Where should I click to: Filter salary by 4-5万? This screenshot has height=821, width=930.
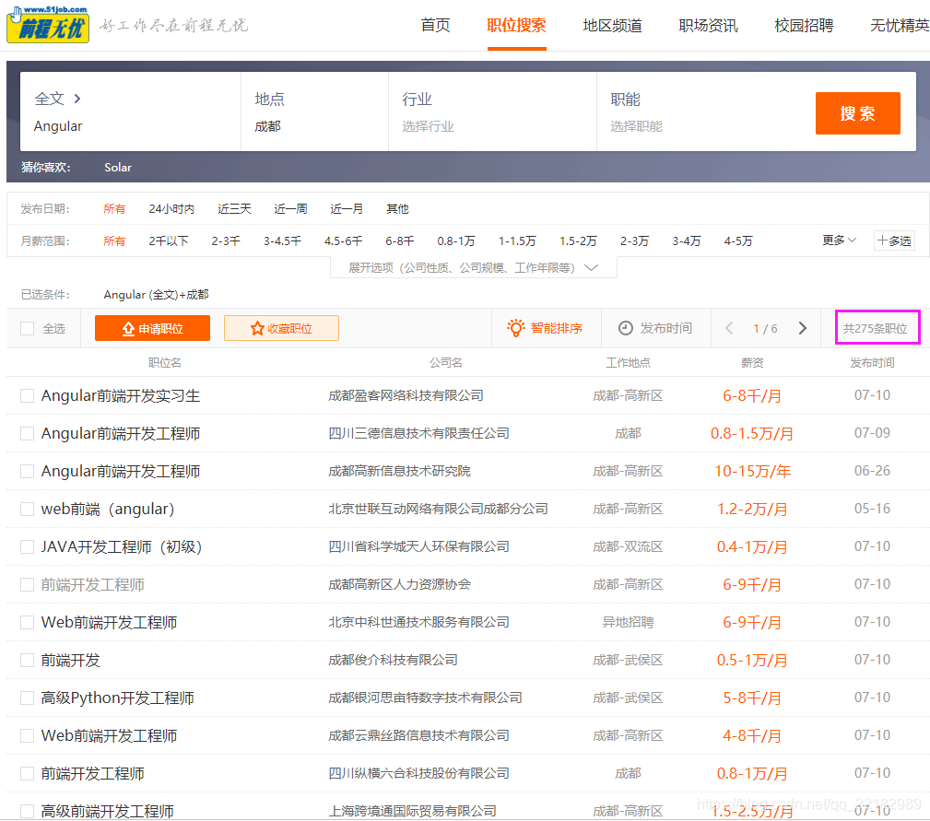tap(738, 240)
